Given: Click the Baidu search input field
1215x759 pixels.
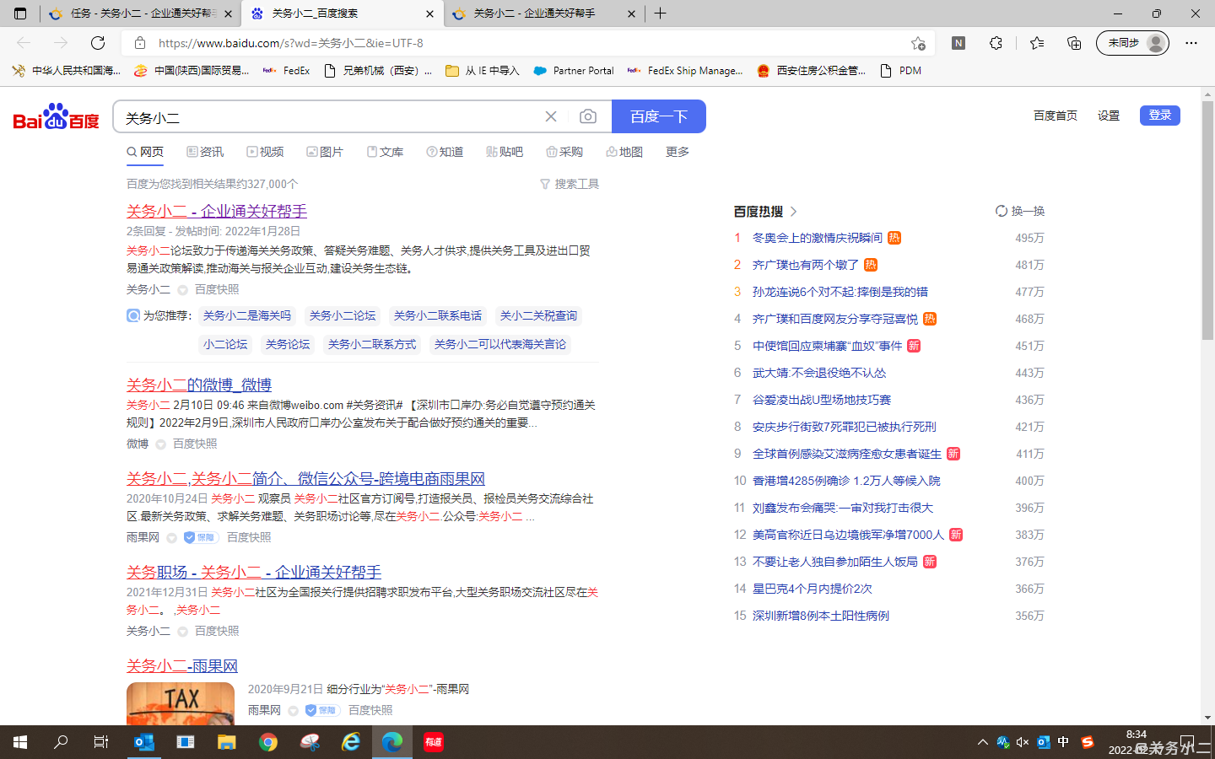Looking at the screenshot, I should coord(329,116).
